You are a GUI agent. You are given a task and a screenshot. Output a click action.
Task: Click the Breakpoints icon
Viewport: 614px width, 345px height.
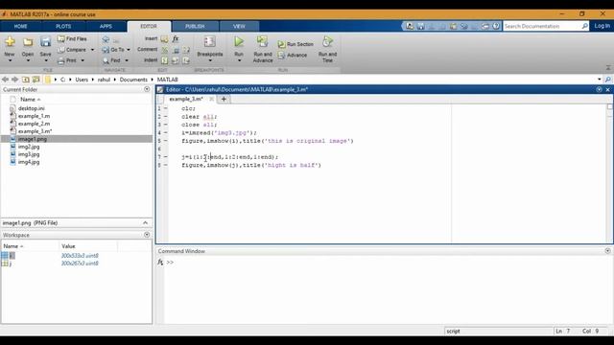tap(209, 41)
